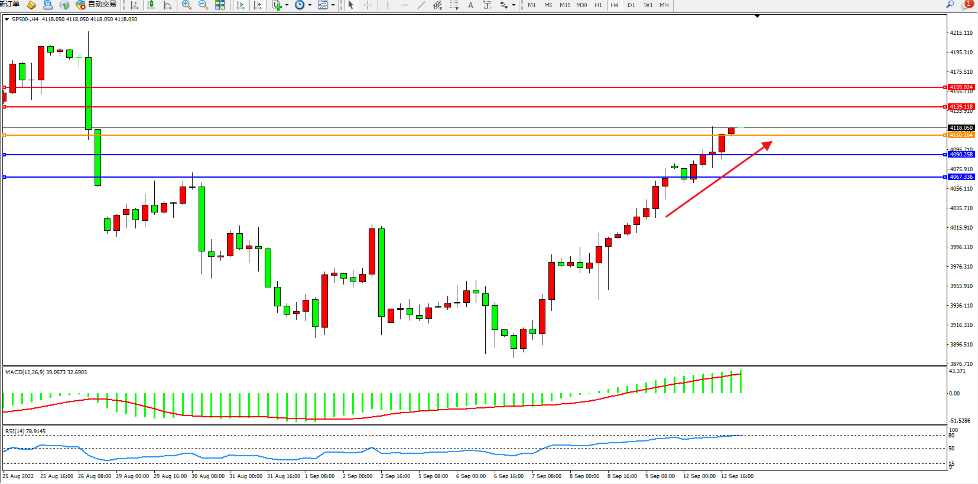
Task: Open the tile windows icon
Action: coord(220,5)
